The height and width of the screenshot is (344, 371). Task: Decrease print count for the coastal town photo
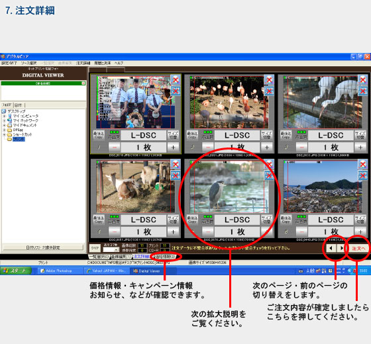pos(301,232)
